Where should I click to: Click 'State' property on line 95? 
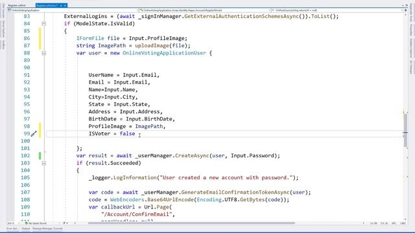[x=97, y=104]
